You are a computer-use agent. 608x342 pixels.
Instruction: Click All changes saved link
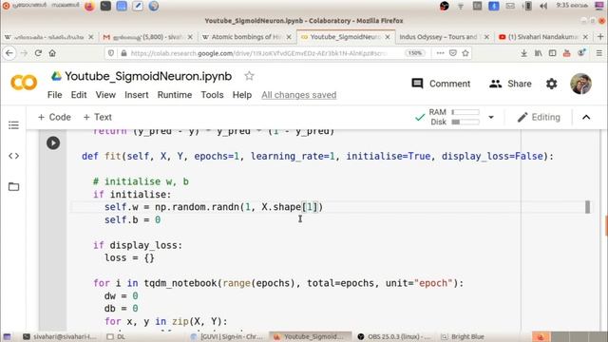click(298, 95)
